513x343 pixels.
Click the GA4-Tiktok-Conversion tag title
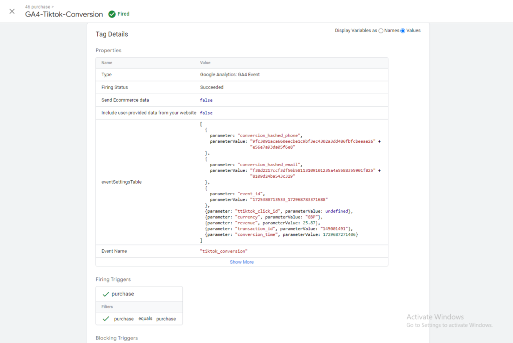coord(64,15)
